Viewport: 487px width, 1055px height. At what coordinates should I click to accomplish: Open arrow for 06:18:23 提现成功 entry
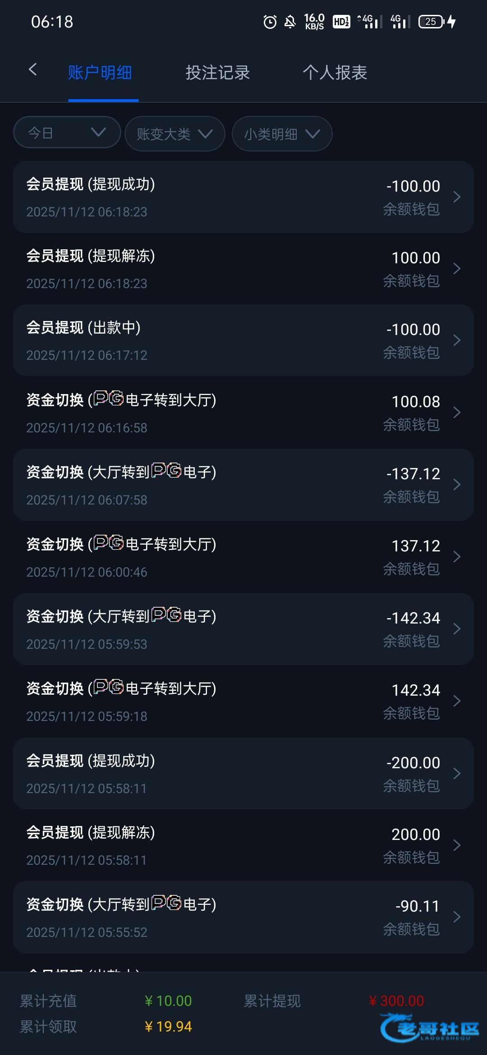pyautogui.click(x=456, y=197)
